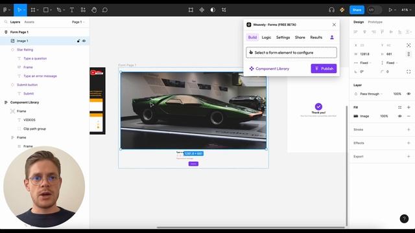
Task: Select the Comment tool
Action: [105, 10]
